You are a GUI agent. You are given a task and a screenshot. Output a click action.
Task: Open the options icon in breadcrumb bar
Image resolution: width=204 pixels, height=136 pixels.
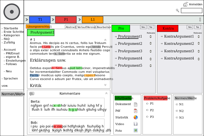pos(200,19)
